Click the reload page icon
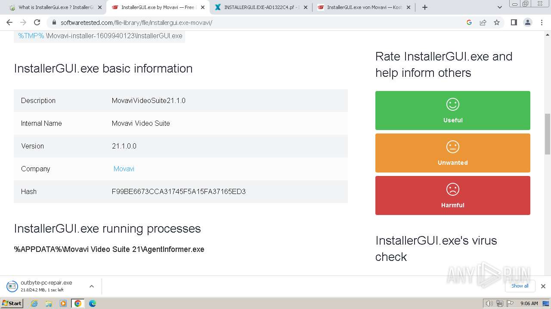Screen dimensions: 551x309 [37, 22]
